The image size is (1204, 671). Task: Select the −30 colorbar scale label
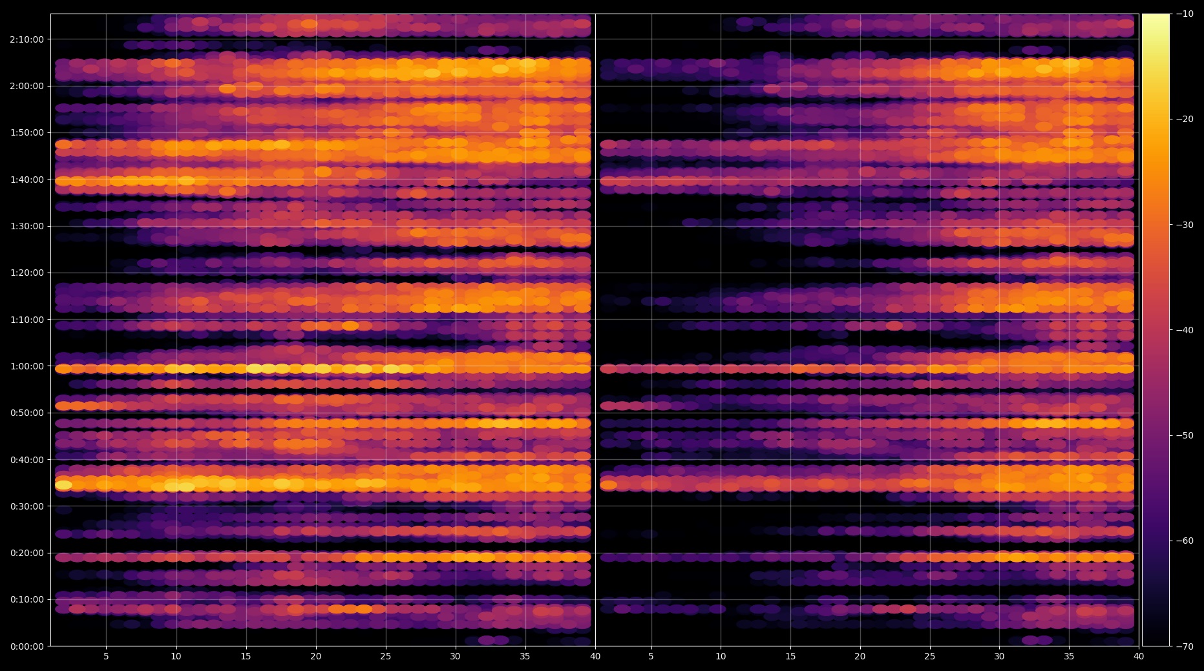1185,225
